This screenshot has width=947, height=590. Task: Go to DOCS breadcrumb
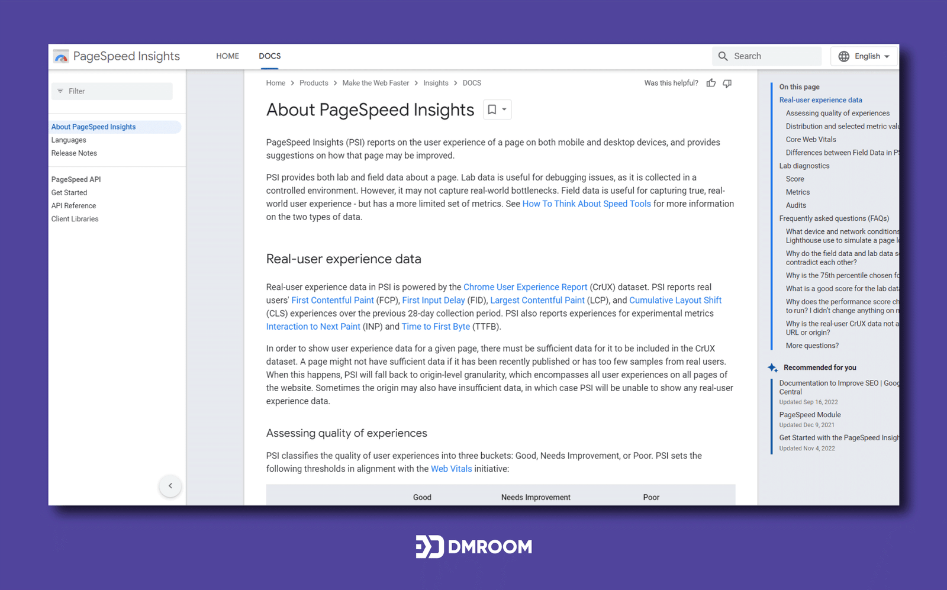[472, 83]
